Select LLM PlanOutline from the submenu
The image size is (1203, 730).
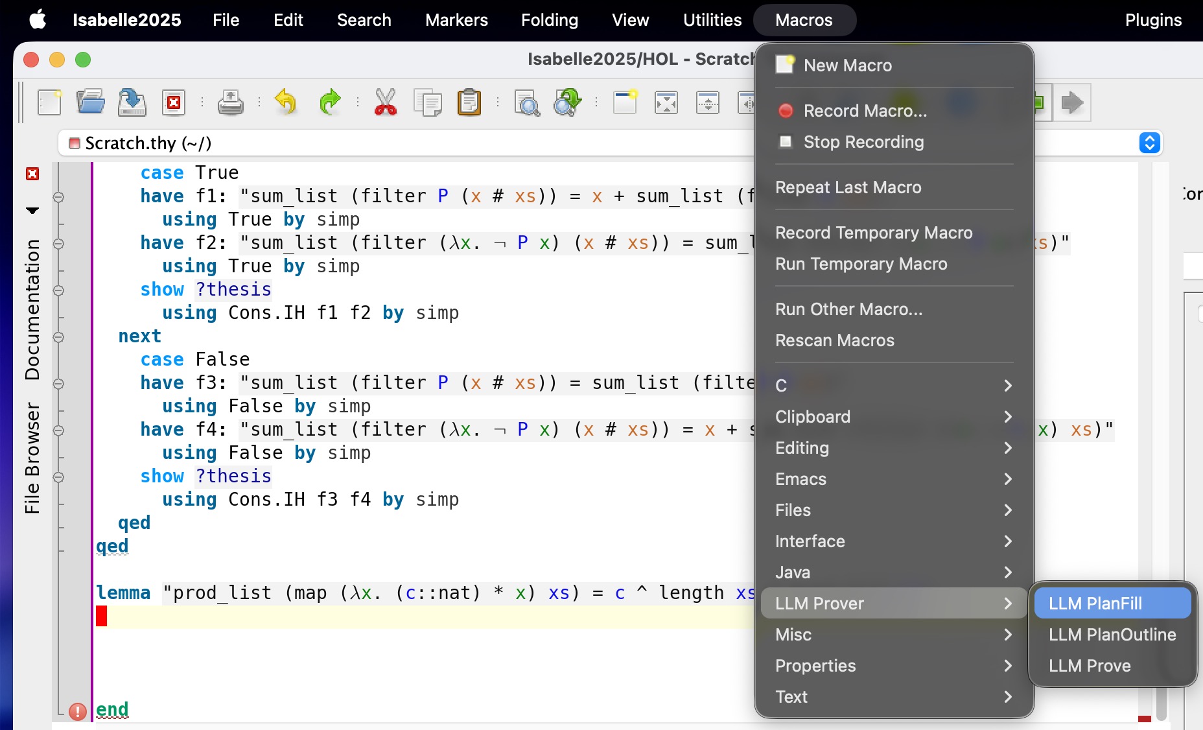click(1112, 635)
